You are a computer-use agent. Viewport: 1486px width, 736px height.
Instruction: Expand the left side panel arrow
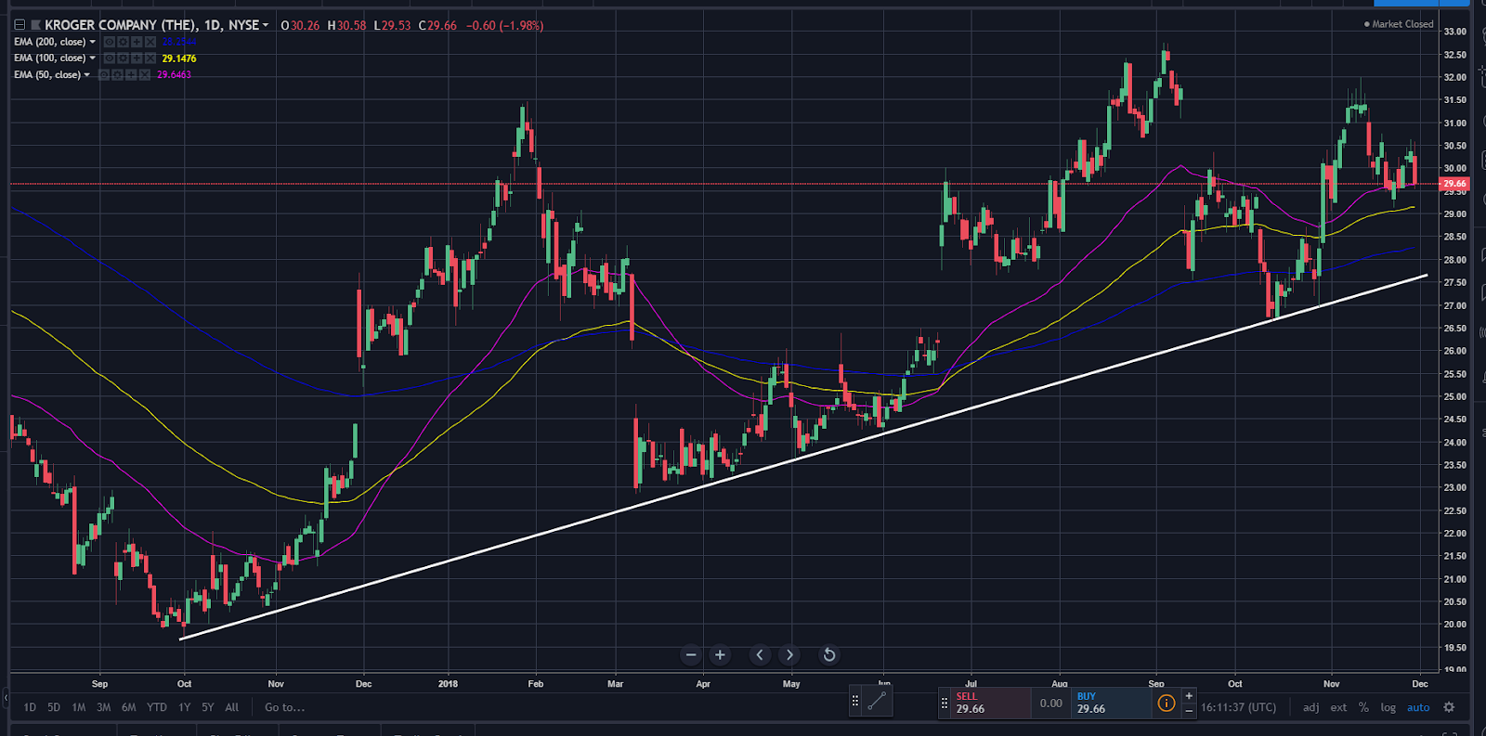pos(5,697)
